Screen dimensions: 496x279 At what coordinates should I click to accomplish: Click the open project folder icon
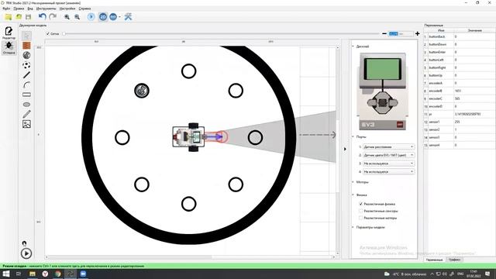(x=19, y=17)
